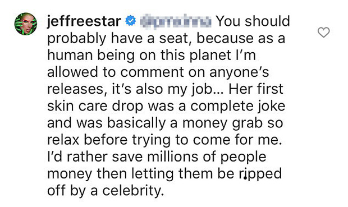348x207 pixels.
Task: Click the text "human being on this planet"
Action: pos(139,55)
